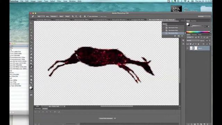Screen dimensions: 222x125
Task: Select the Dodge tool
Action: [31, 64]
